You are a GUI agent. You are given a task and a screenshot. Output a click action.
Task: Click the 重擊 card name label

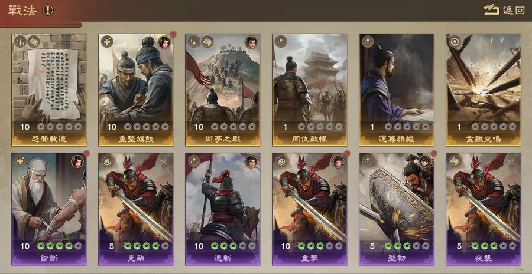[309, 259]
